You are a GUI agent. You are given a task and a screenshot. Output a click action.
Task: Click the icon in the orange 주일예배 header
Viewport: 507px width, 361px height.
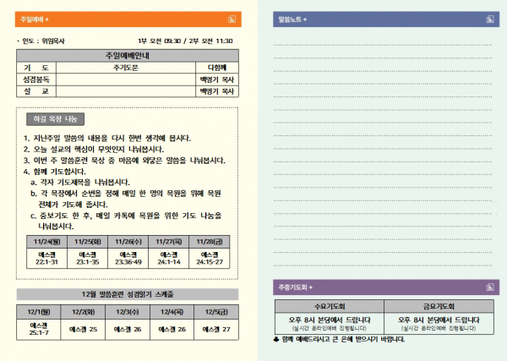(231, 18)
